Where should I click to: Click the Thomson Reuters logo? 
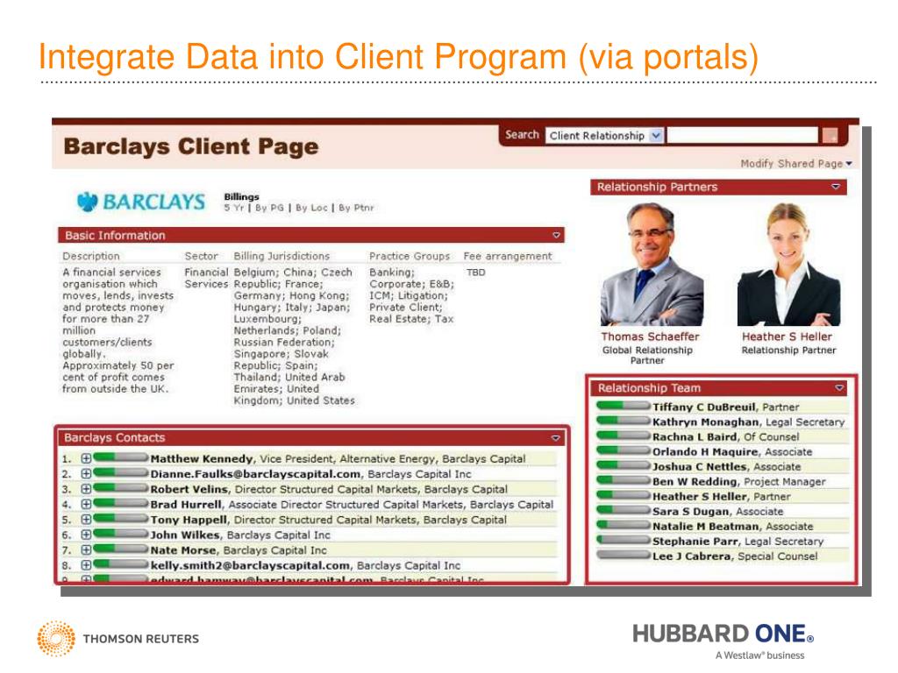coord(118,638)
